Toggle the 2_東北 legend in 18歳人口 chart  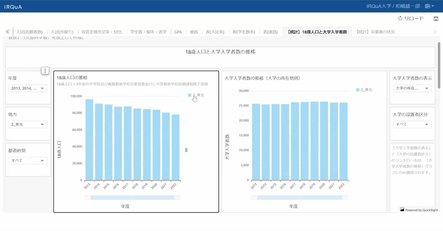pos(196,95)
